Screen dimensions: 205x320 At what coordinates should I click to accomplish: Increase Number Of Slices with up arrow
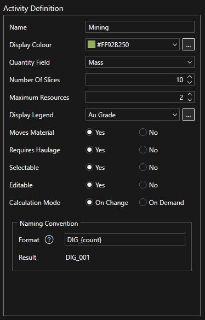[190, 77]
